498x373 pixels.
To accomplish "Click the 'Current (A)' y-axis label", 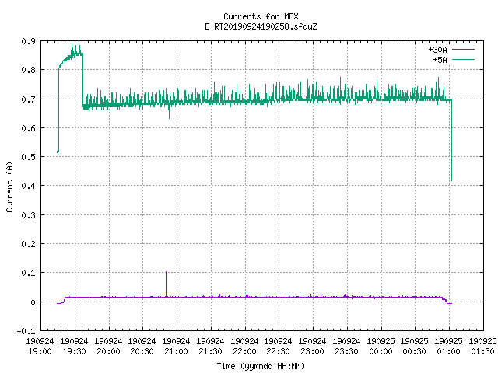I will (x=9, y=187).
